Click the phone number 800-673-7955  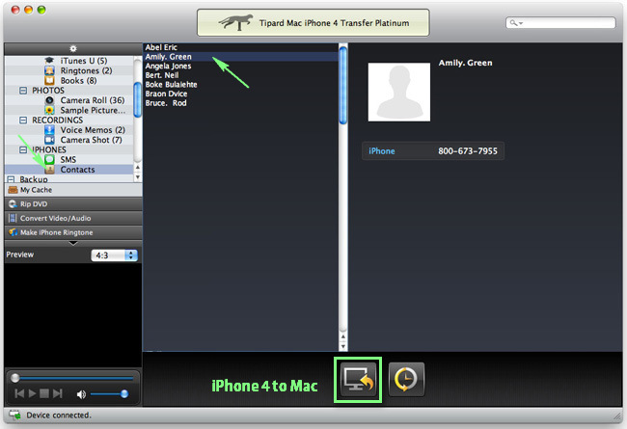pos(468,151)
